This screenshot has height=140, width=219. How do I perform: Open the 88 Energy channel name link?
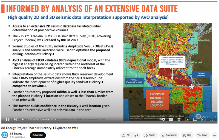[16, 134]
